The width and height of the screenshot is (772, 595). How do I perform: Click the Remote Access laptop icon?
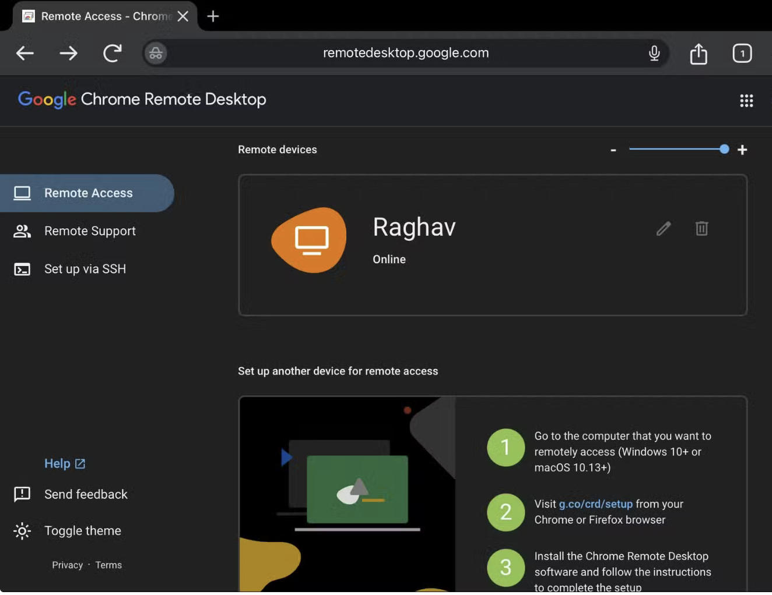(22, 193)
